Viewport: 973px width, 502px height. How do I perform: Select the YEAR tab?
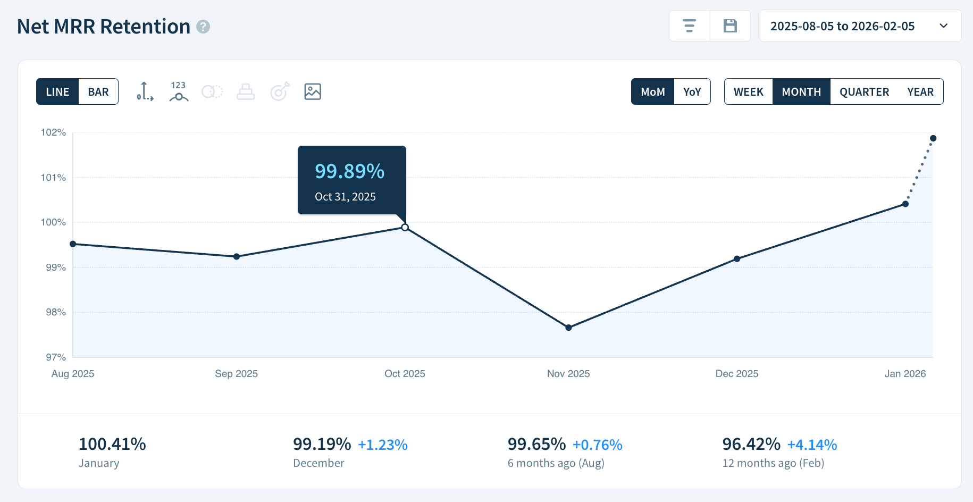pos(921,91)
